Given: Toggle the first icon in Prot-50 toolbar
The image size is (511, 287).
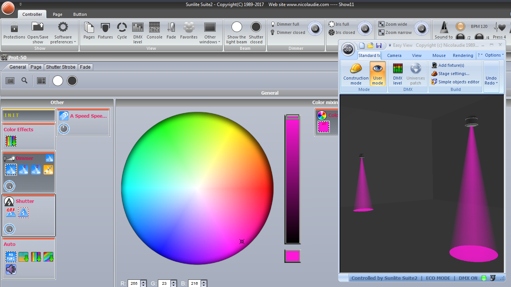Looking at the screenshot, I should pos(10,80).
